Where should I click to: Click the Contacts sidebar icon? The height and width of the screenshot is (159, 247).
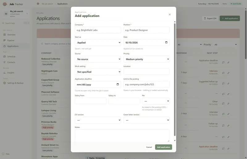point(4,62)
